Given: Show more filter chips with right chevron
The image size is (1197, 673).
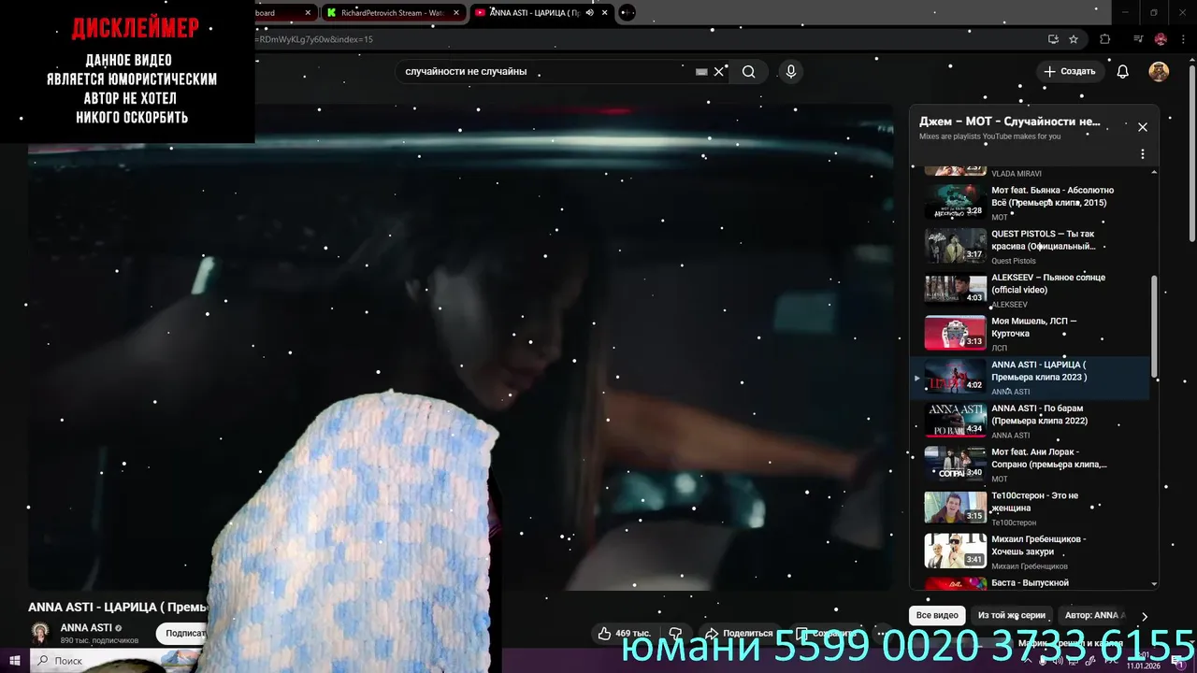Looking at the screenshot, I should tap(1144, 616).
